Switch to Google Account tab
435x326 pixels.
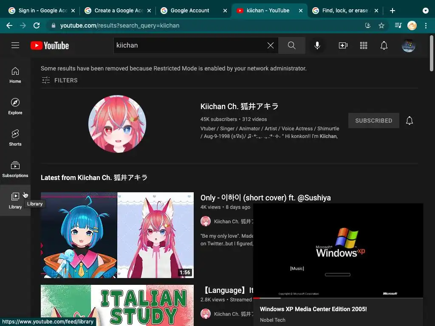(194, 11)
